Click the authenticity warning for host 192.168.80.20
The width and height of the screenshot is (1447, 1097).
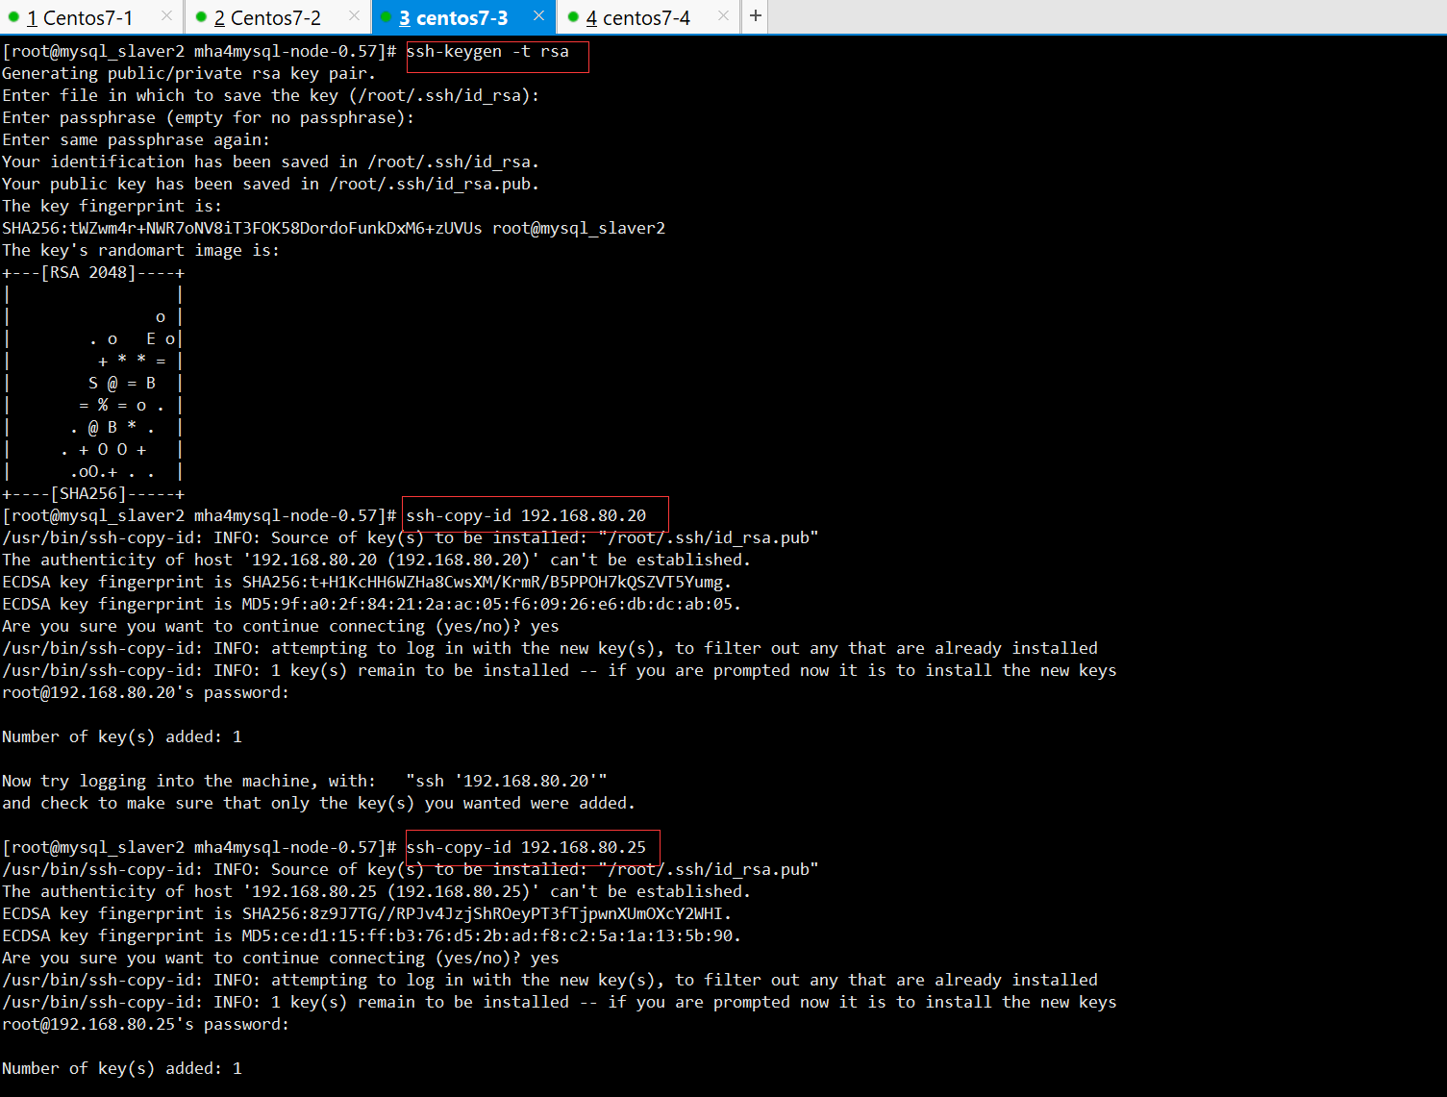coord(376,561)
